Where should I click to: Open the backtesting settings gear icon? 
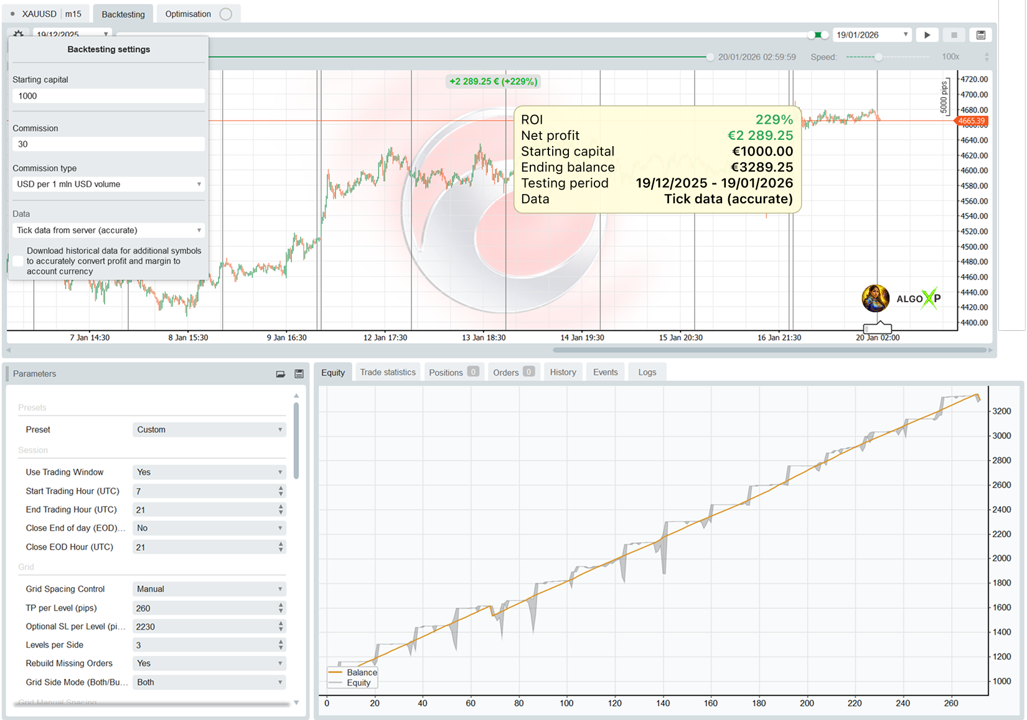(x=19, y=34)
